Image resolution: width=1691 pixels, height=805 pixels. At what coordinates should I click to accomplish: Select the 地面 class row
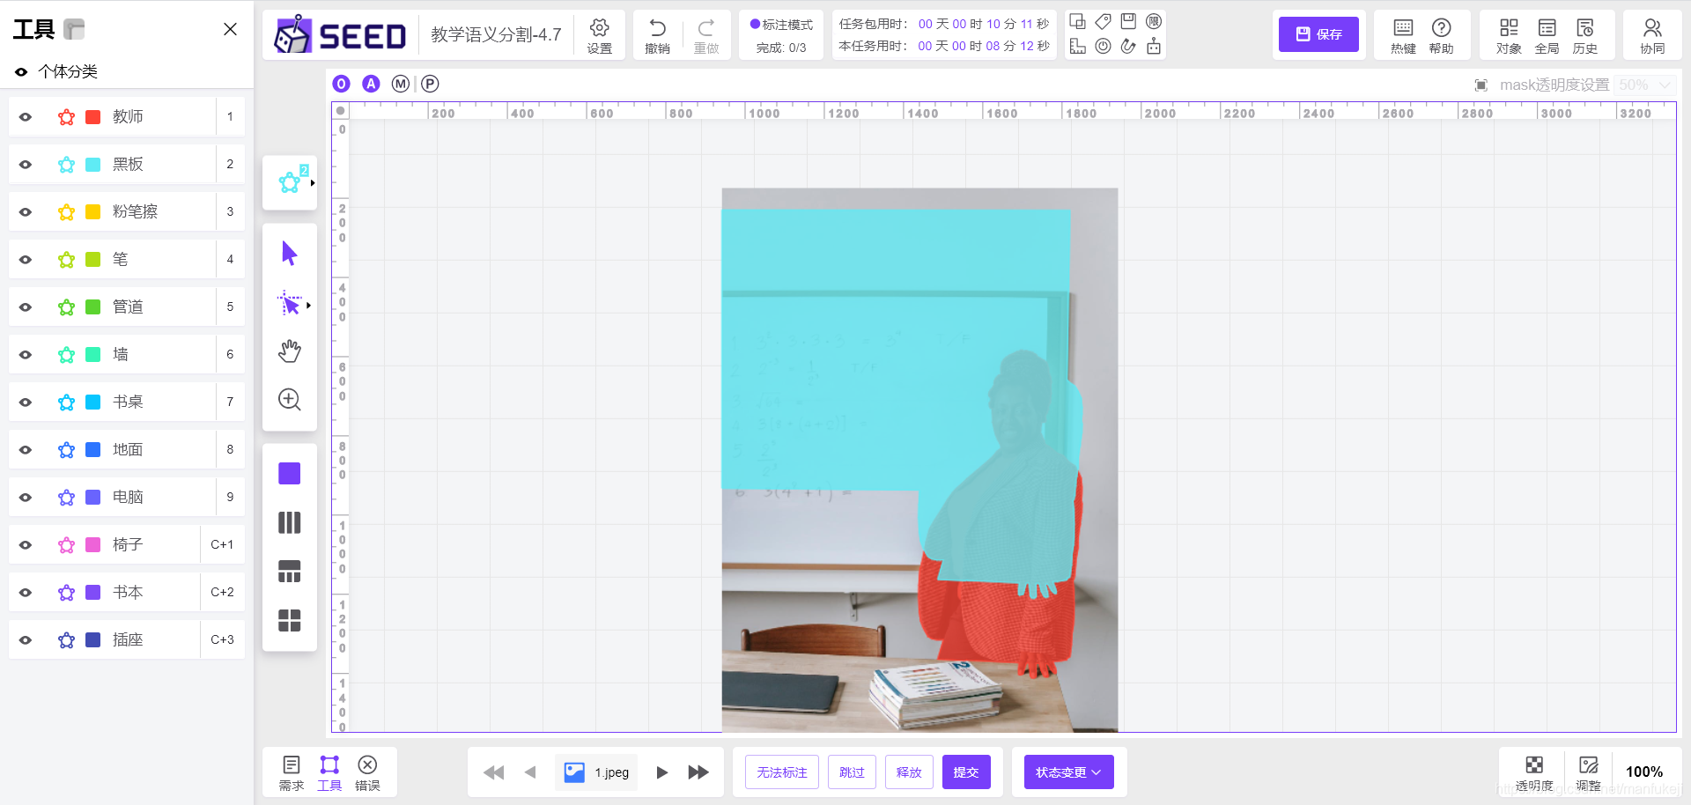(x=127, y=449)
